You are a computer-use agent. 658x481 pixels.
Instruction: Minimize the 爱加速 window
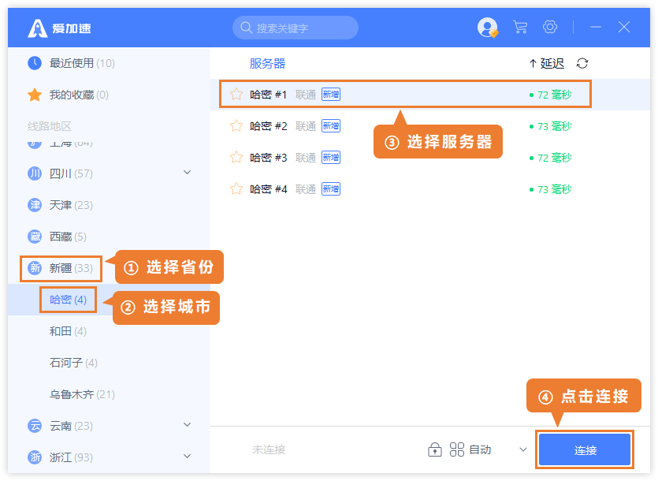point(596,28)
